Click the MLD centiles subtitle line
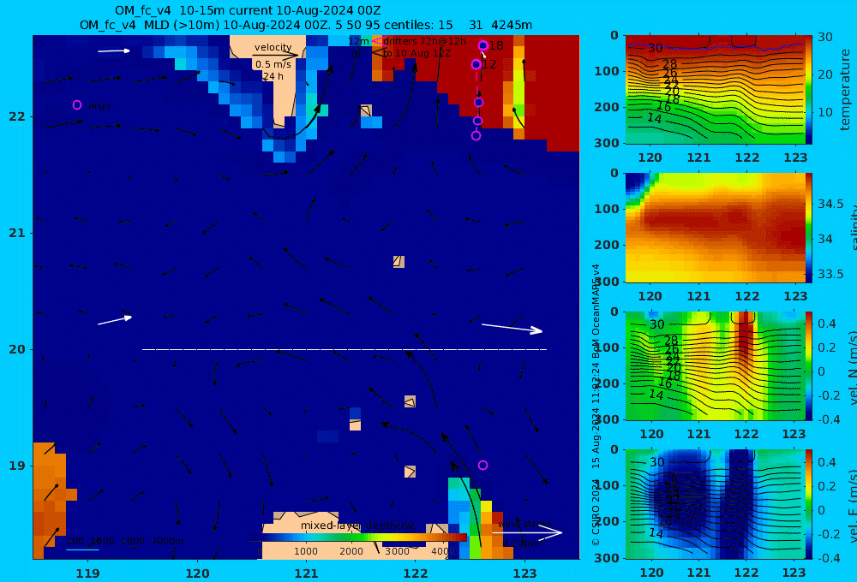Screen dimensions: 857x582 306,25
